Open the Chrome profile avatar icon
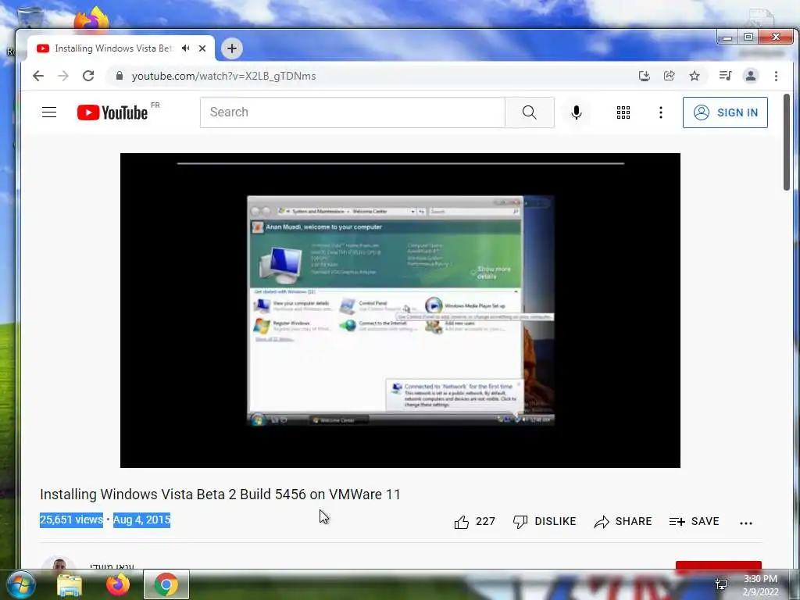 click(x=751, y=76)
